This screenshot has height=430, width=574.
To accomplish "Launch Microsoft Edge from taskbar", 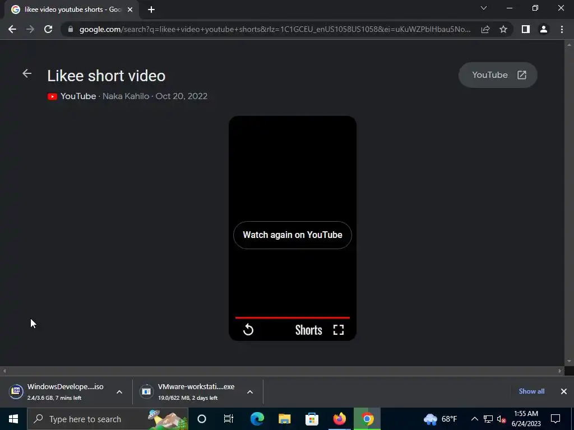I will [x=257, y=419].
